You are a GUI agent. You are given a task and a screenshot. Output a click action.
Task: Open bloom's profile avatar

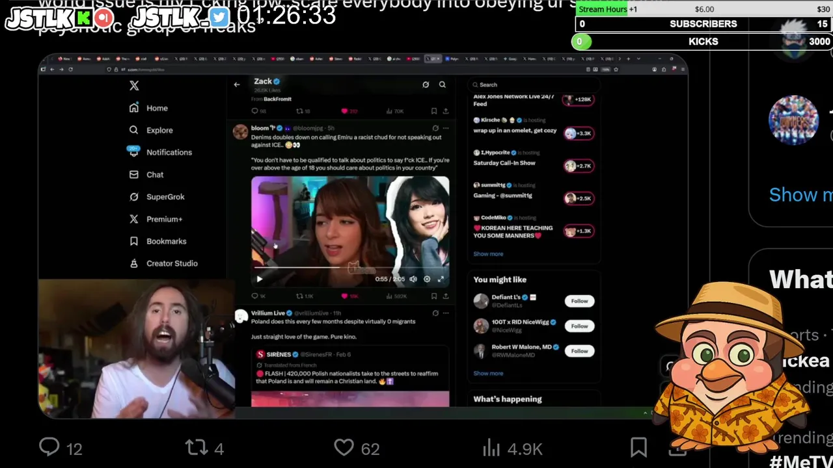[240, 132]
